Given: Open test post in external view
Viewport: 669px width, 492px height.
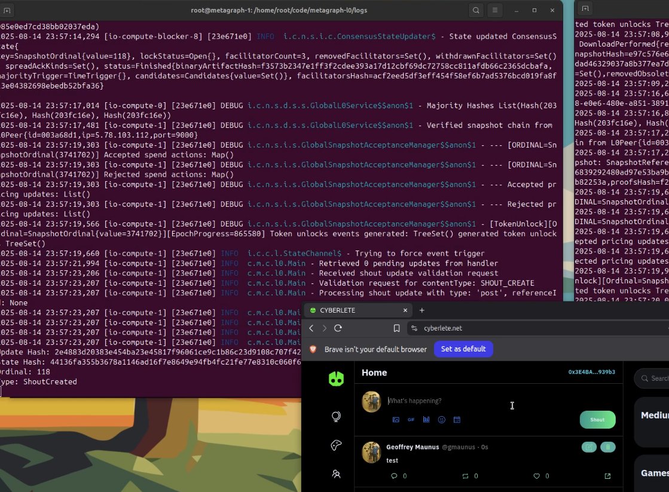Looking at the screenshot, I should point(607,476).
